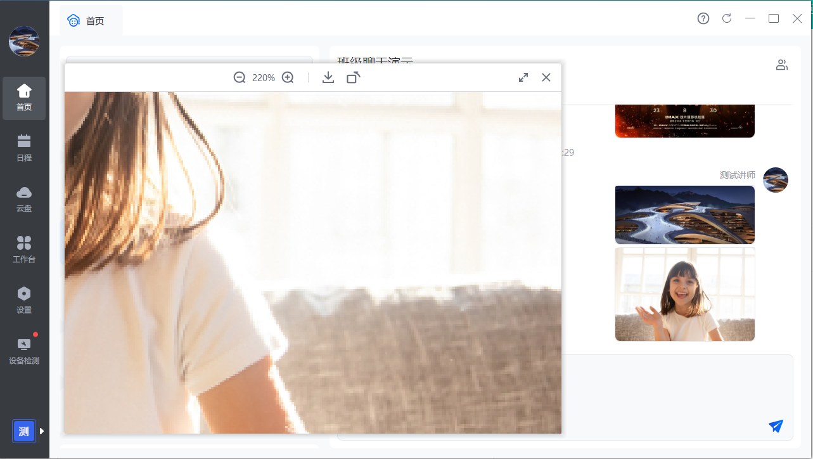Click the refresh icon in the title bar
The height and width of the screenshot is (459, 813).
click(727, 18)
